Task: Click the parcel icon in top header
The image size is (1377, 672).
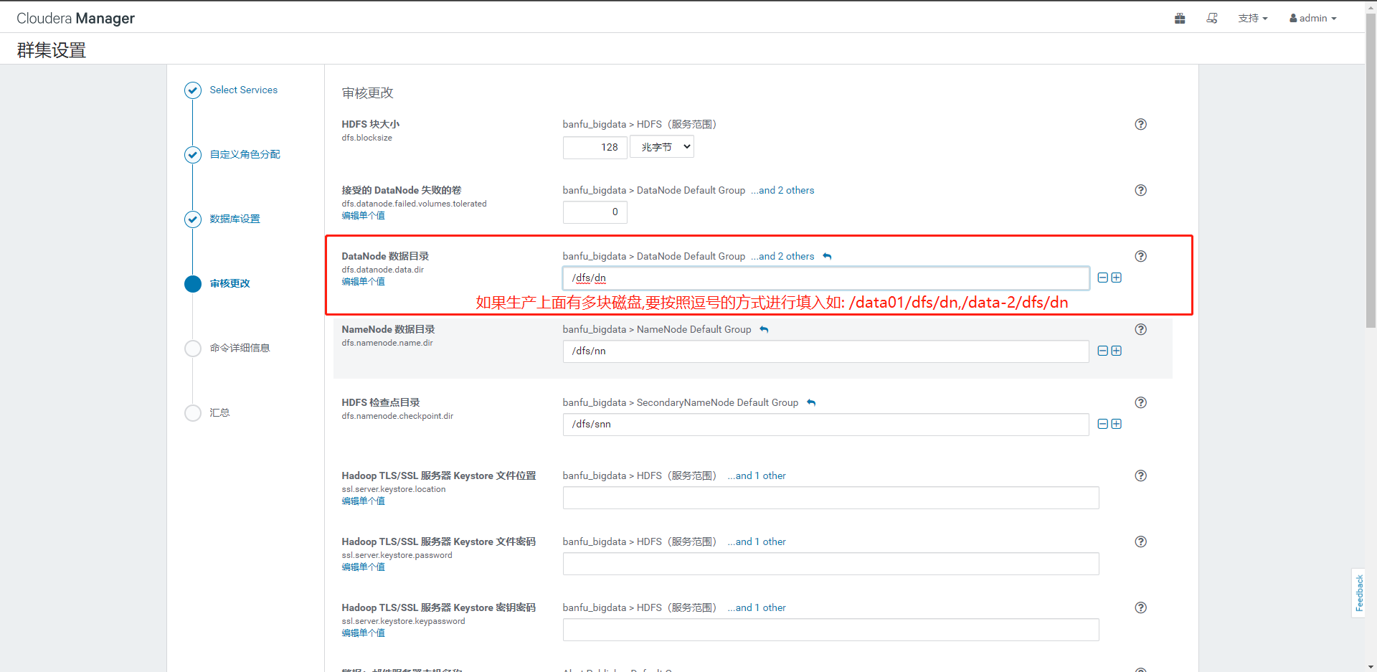Action: [1180, 19]
